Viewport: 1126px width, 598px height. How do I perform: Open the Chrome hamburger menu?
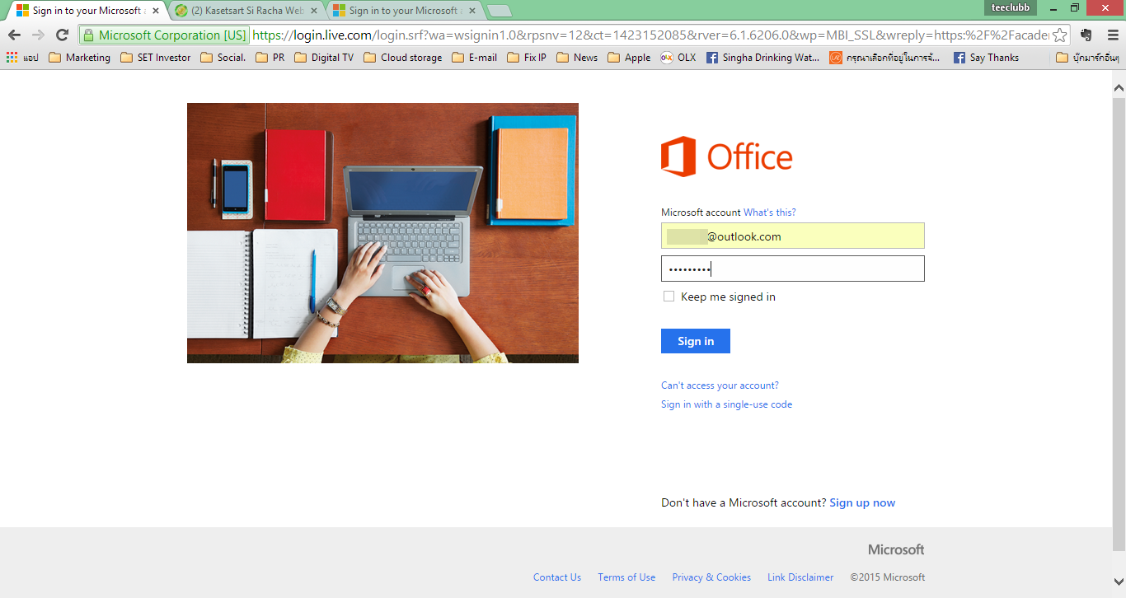1113,35
